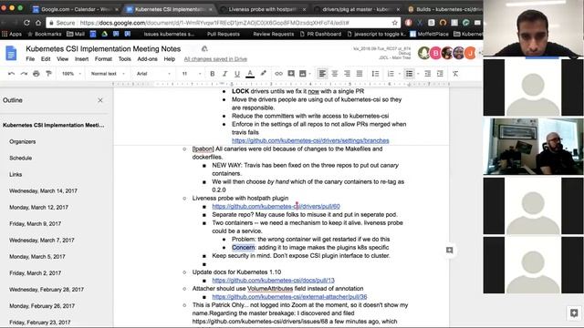Toggle italic formatting
The image size is (584, 328).
pyautogui.click(x=224, y=74)
